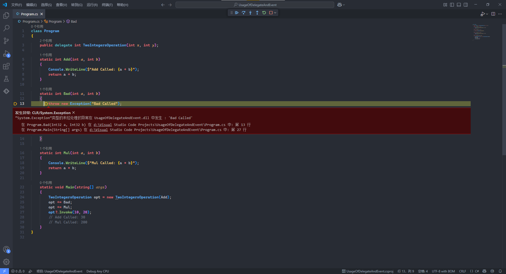Click the CRLF line ending in the status bar
Viewport: 506px width, 274px height.
pos(462,271)
